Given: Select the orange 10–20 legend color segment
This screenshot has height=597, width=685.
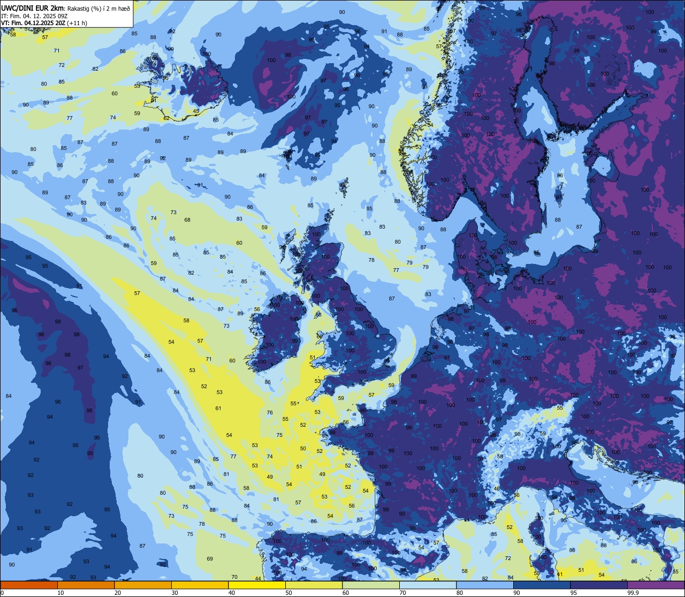Looking at the screenshot, I should [86, 585].
